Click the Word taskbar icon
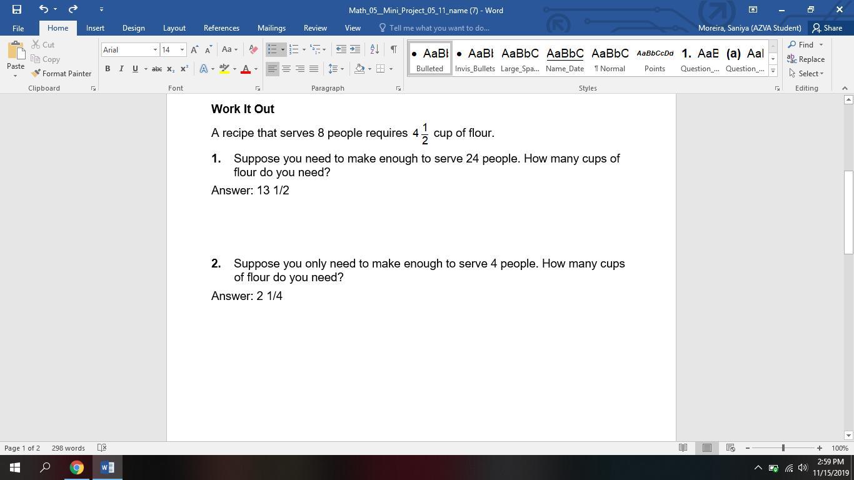The image size is (854, 480). pyautogui.click(x=107, y=467)
